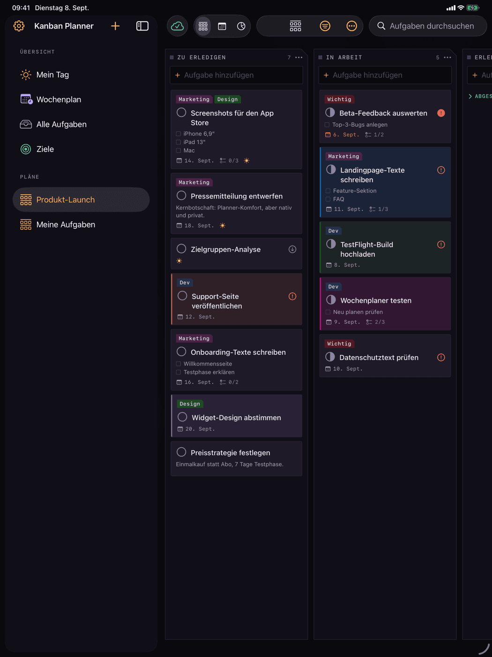Tap the sun icon on Pressemitteilung card
Image resolution: width=492 pixels, height=657 pixels.
point(223,226)
